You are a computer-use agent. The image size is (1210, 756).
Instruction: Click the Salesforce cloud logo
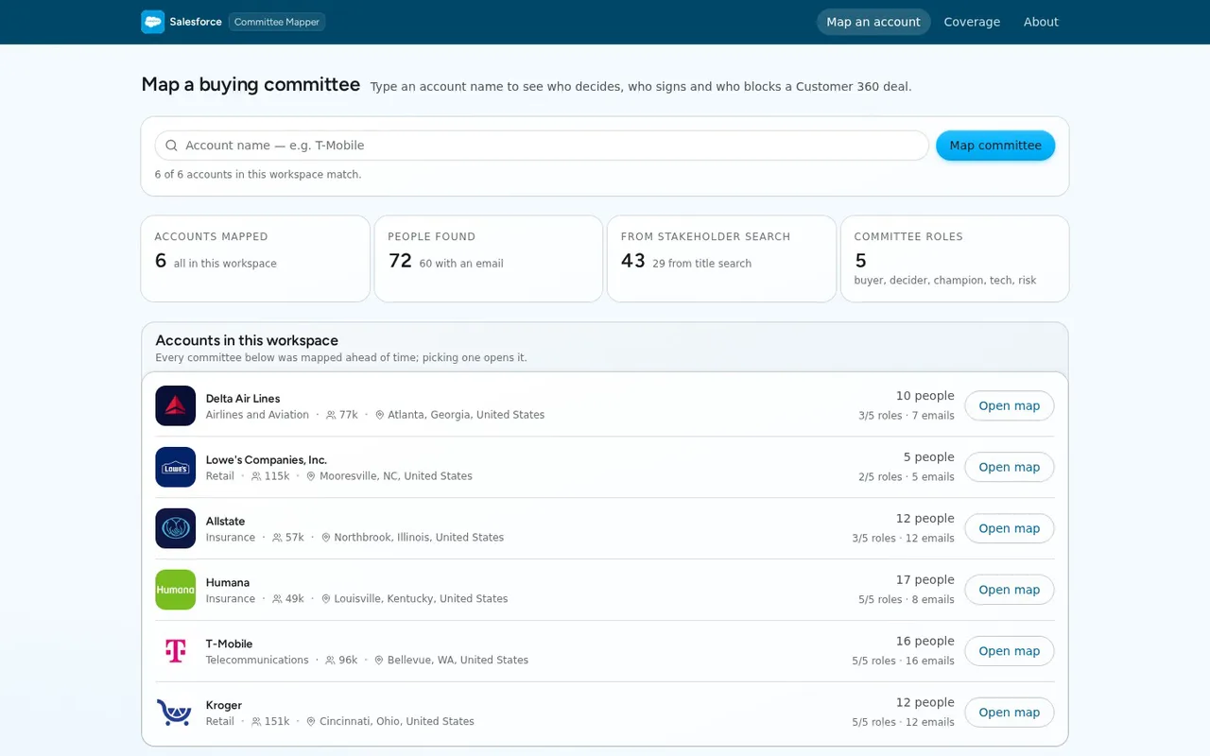[153, 22]
